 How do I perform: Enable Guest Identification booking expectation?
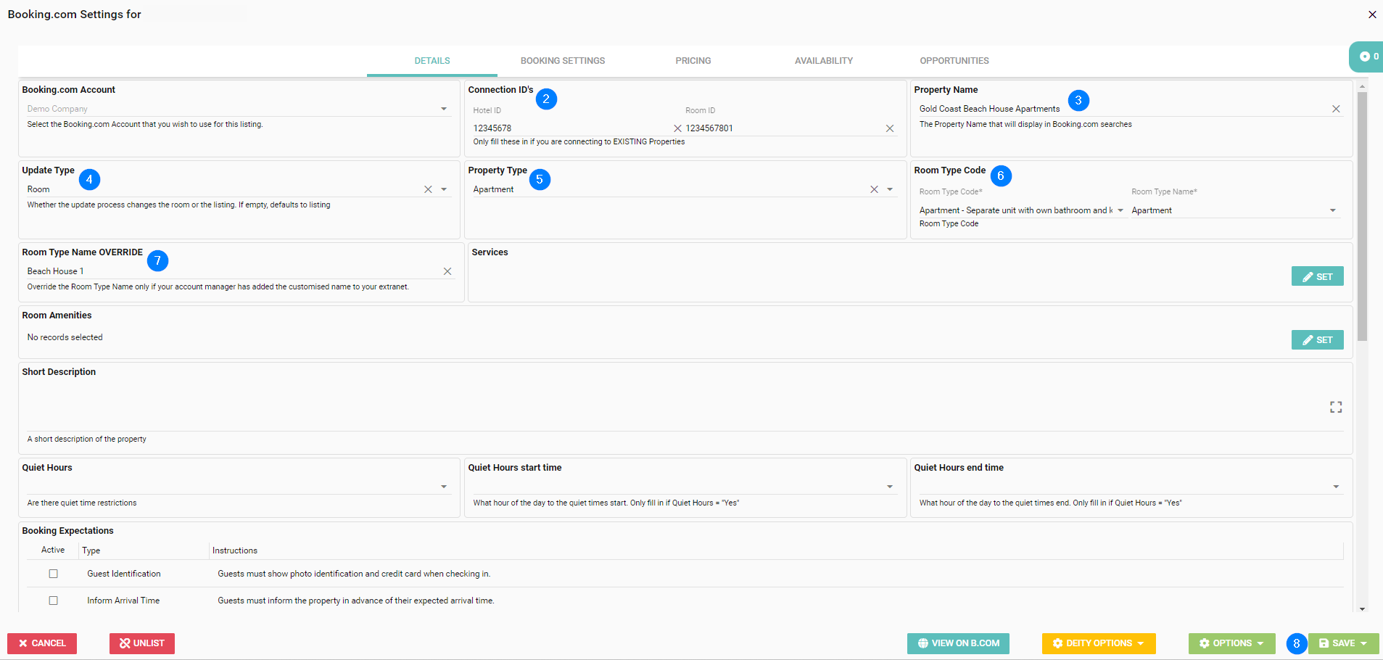(53, 574)
